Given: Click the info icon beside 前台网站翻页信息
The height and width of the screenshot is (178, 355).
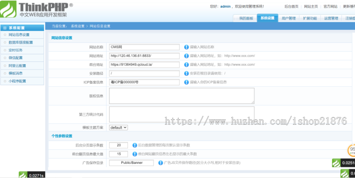Looking at the screenshot, I should click(135, 154).
